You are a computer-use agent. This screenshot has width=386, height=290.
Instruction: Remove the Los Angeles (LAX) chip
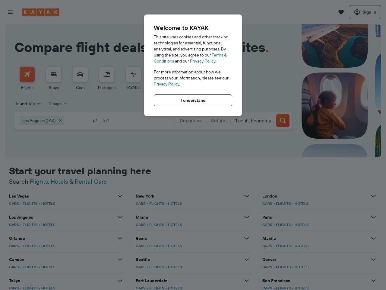60,121
